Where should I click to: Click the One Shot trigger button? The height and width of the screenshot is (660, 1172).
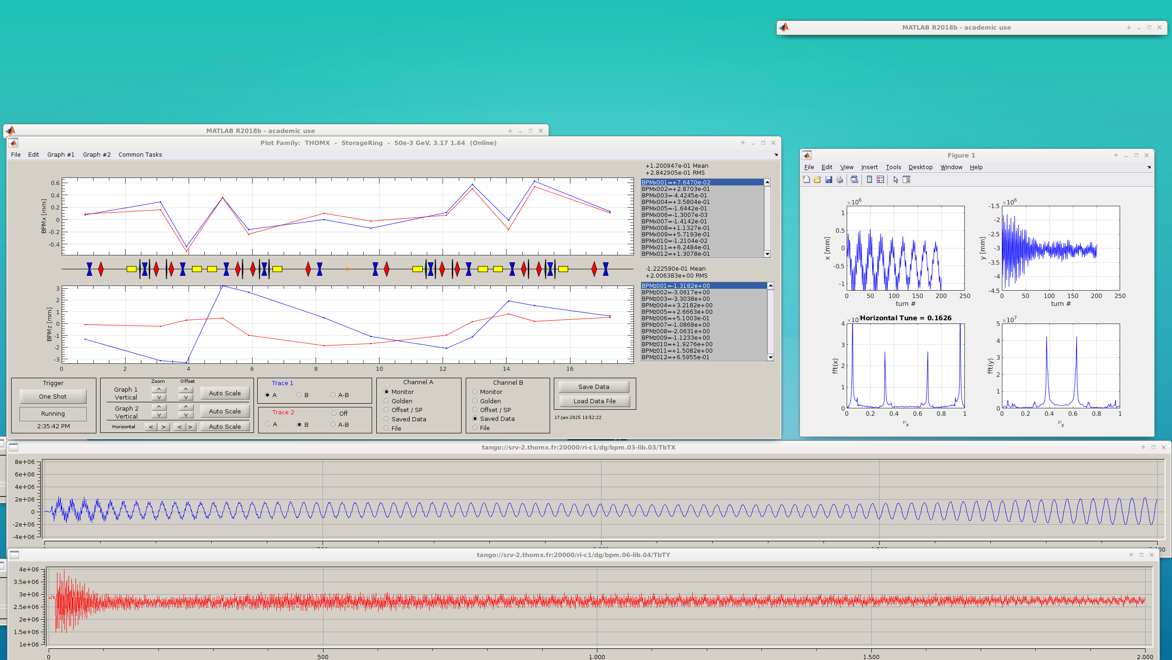(x=53, y=397)
